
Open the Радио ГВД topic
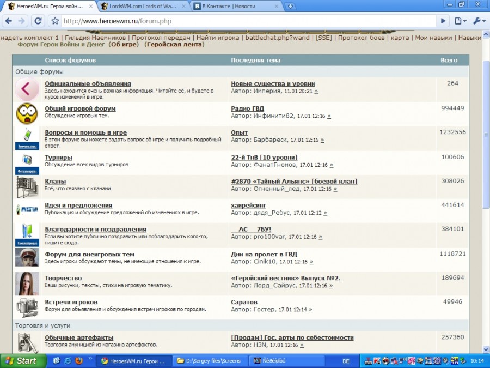pyautogui.click(x=248, y=108)
